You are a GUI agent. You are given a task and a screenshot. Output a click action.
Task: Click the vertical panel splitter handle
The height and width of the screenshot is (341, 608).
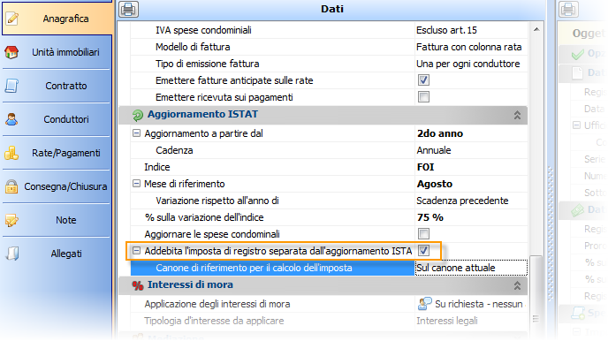coord(550,234)
